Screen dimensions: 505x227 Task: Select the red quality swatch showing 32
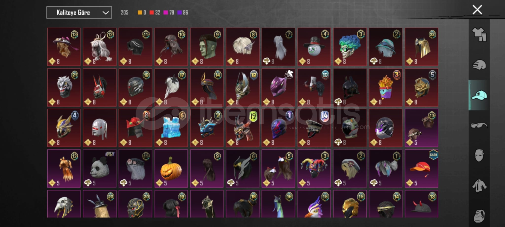pos(155,12)
